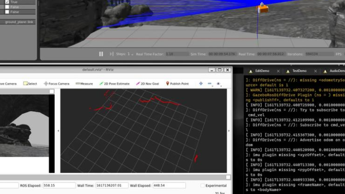Click the ROS Elapsed value field
Viewport: 345px width, 194px height.
[x=59, y=185]
